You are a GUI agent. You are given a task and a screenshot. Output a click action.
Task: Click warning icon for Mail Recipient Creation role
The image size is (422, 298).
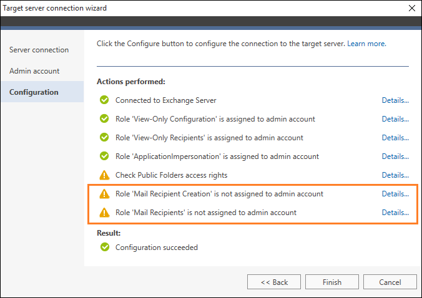point(104,194)
